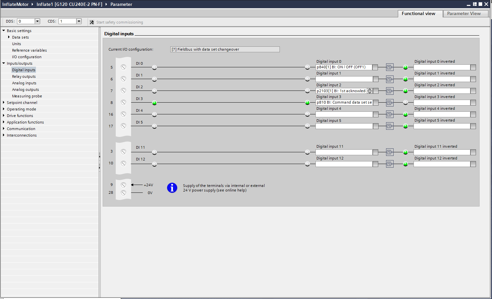Open Analog inputs in the navigation tree
The width and height of the screenshot is (492, 299).
(24, 83)
